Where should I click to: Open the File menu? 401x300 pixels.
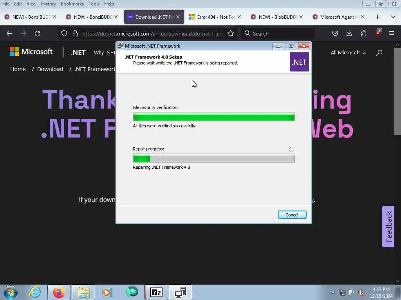pos(6,4)
